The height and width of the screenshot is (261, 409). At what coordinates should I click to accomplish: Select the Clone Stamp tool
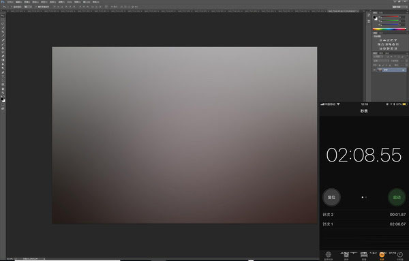(x=3, y=48)
